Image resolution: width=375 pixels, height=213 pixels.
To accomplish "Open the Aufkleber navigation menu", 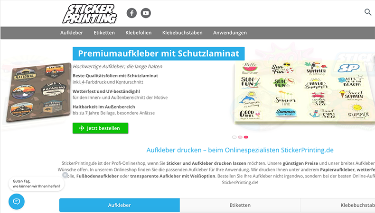I will (72, 33).
